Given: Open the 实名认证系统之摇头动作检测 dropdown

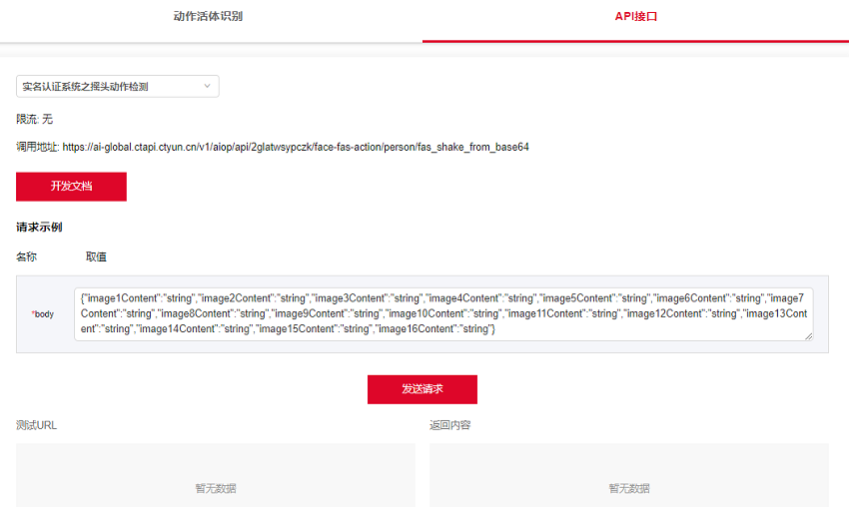Looking at the screenshot, I should 118,87.
